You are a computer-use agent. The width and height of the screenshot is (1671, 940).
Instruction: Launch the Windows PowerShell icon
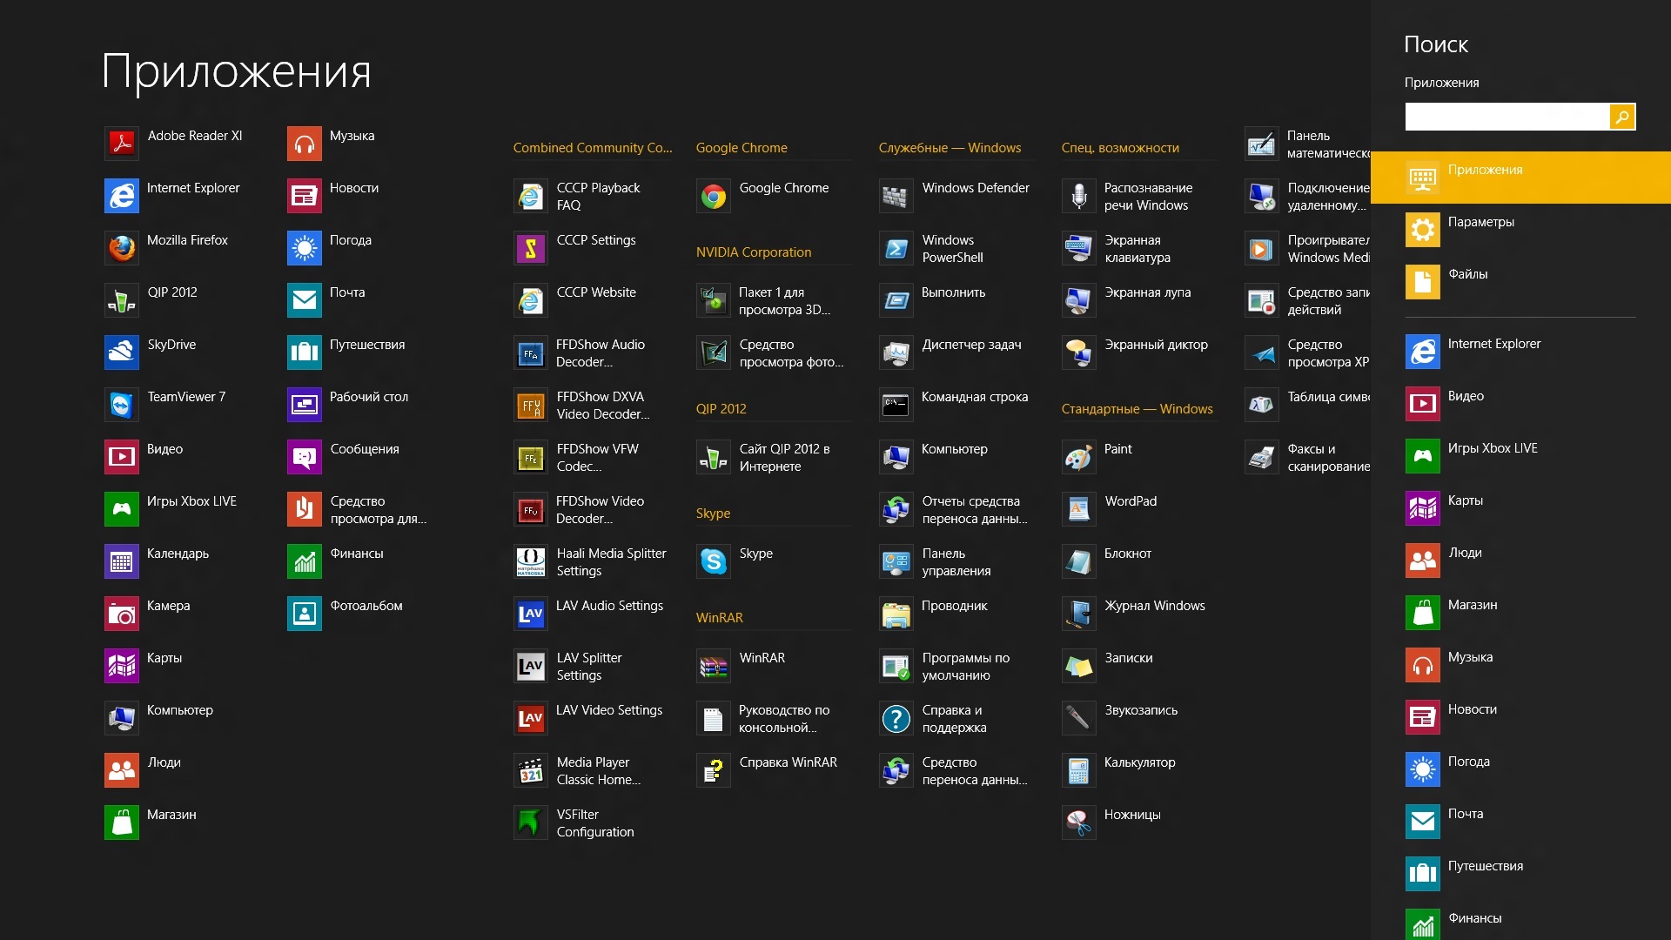[x=896, y=248]
